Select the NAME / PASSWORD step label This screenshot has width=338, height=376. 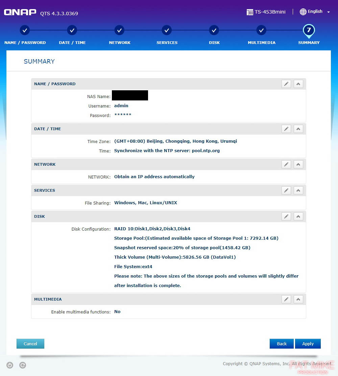tap(25, 43)
